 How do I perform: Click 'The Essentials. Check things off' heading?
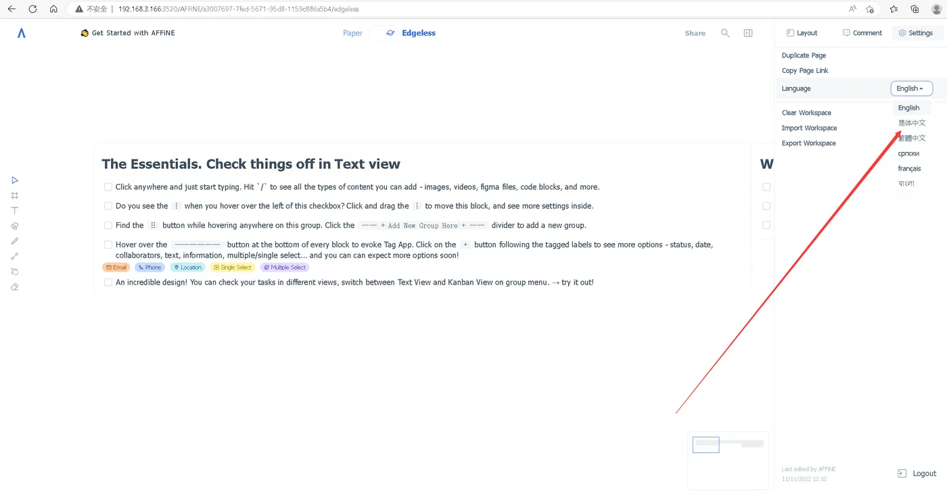(251, 164)
